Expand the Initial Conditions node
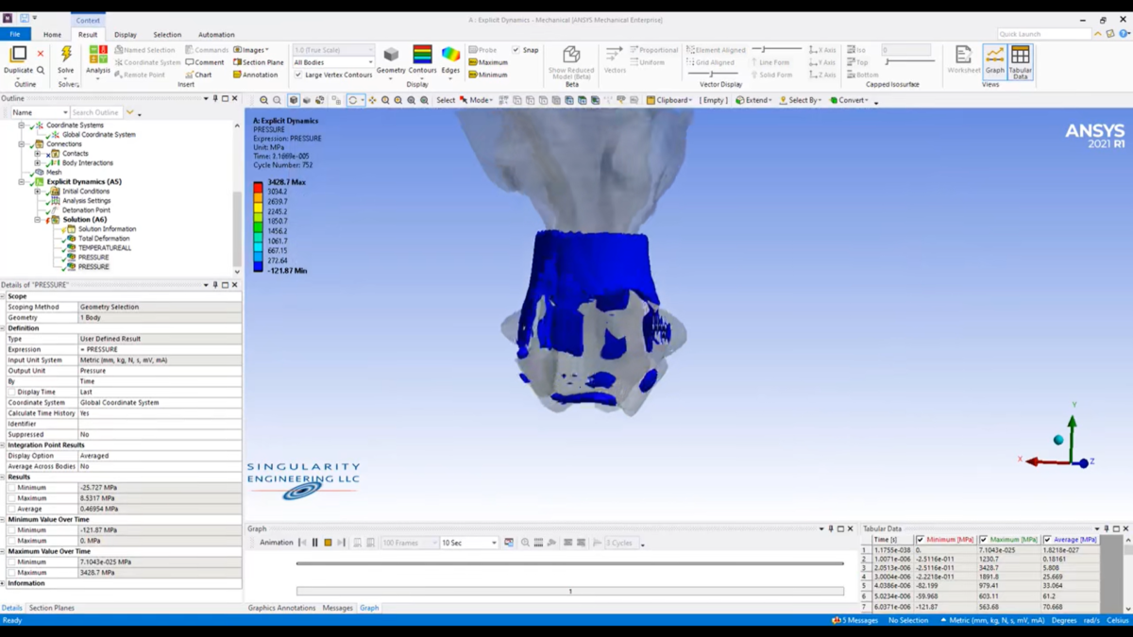1133x637 pixels. (x=38, y=192)
